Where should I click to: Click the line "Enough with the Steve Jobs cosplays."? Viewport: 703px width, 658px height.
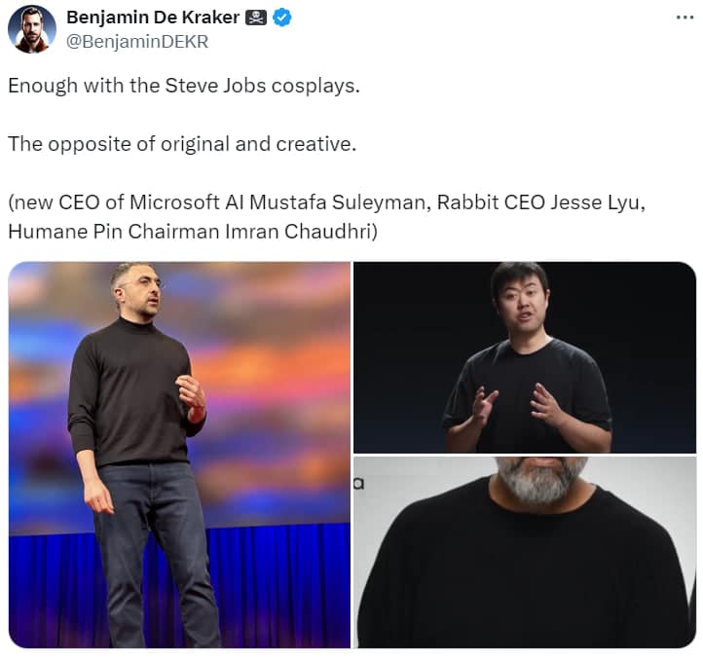[x=184, y=85]
